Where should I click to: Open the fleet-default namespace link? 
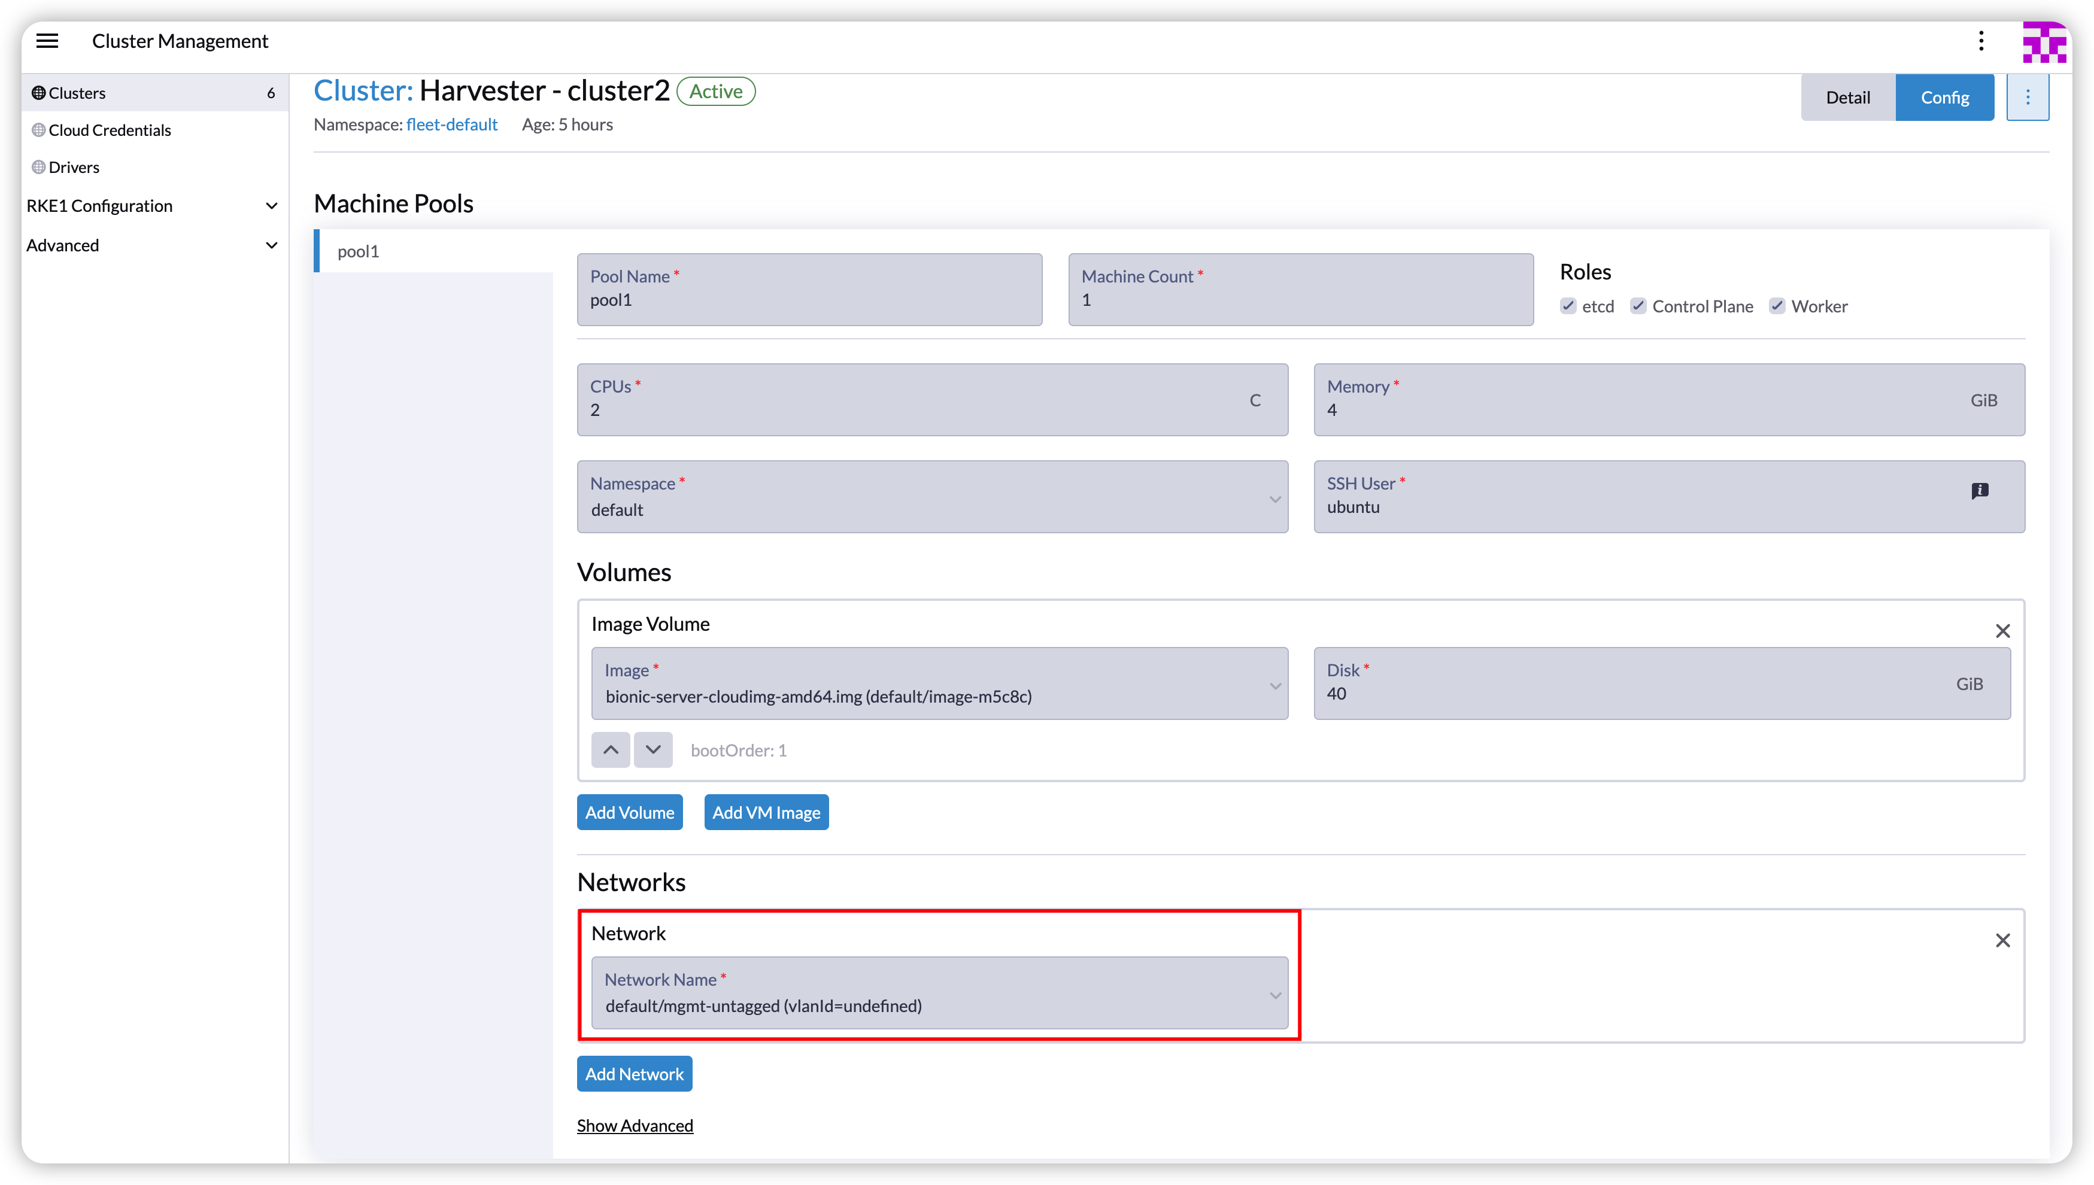(452, 124)
